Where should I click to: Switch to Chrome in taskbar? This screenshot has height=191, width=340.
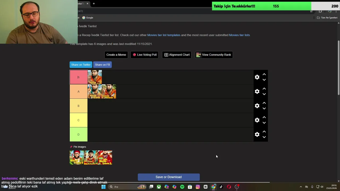point(213,187)
